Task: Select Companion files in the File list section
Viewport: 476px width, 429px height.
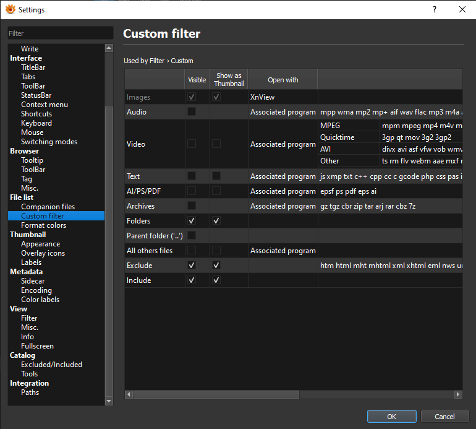Action: tap(48, 207)
